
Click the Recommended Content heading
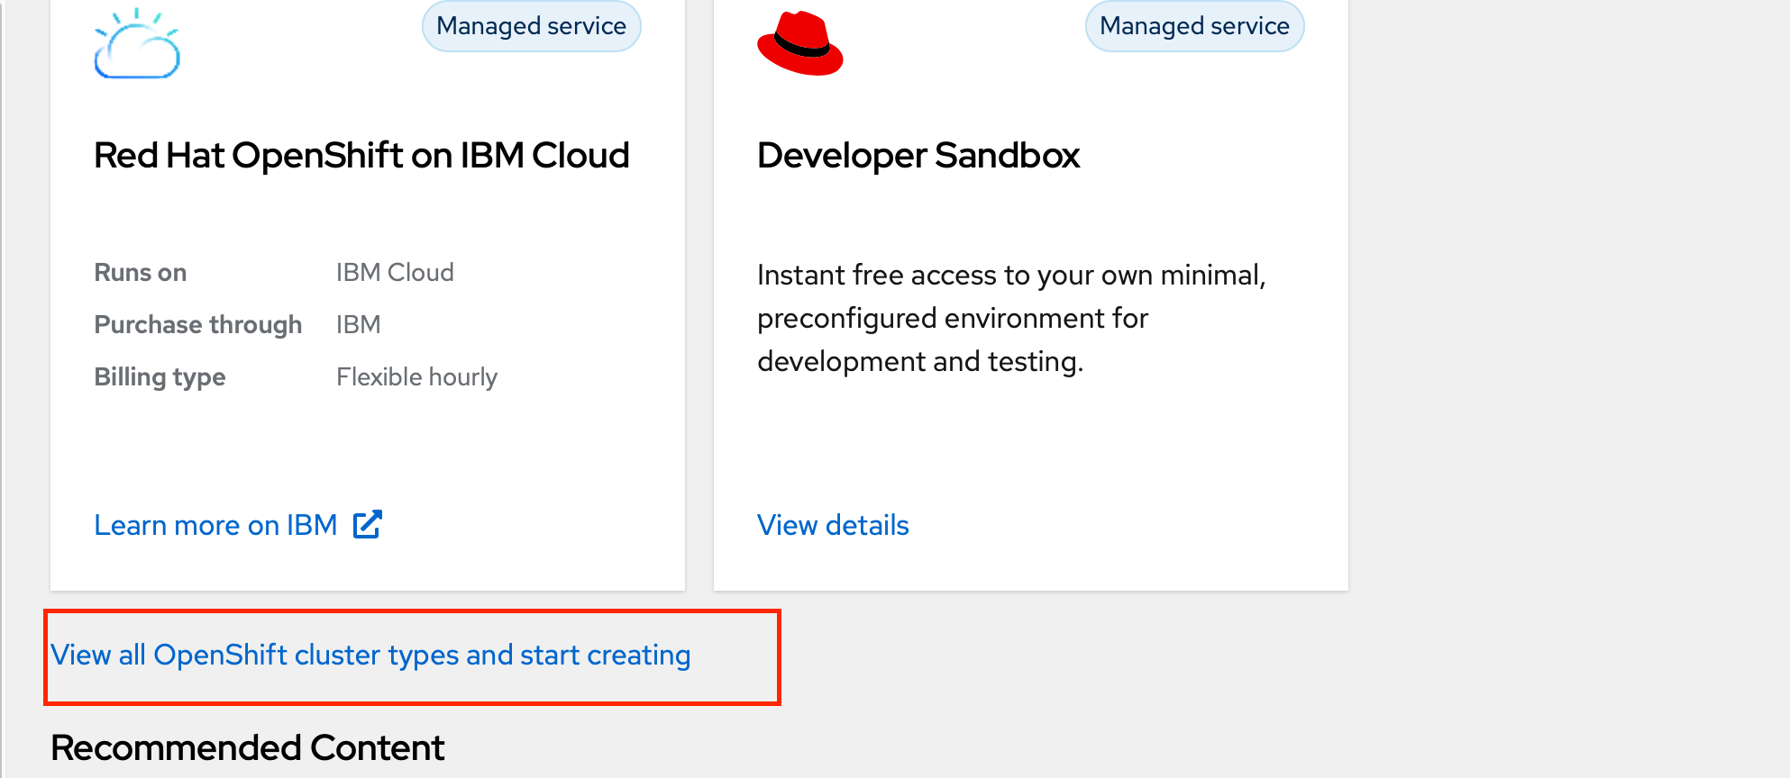[248, 747]
